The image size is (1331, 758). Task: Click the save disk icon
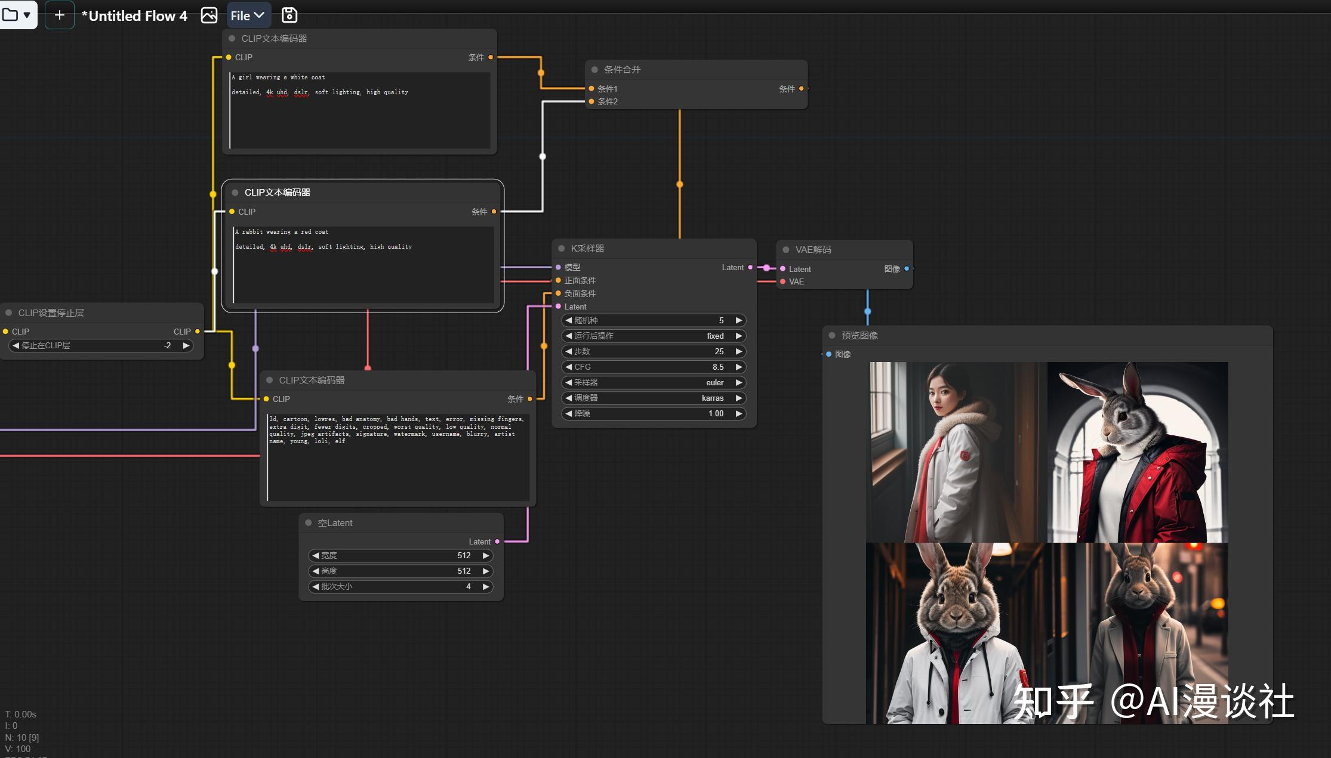[289, 16]
